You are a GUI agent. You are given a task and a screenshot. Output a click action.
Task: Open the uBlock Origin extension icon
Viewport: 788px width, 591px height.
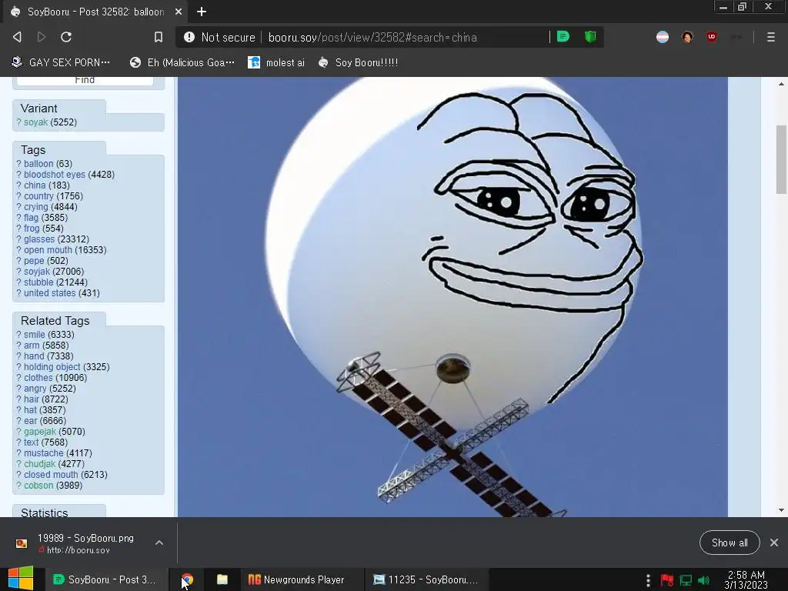[x=711, y=37]
